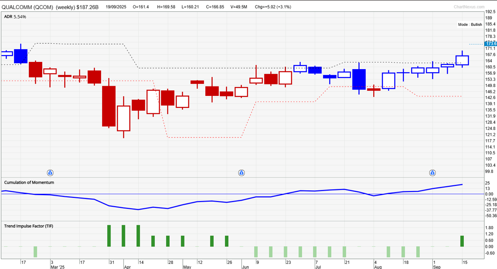Click the dividend money-bag icon near March

click(x=50, y=173)
